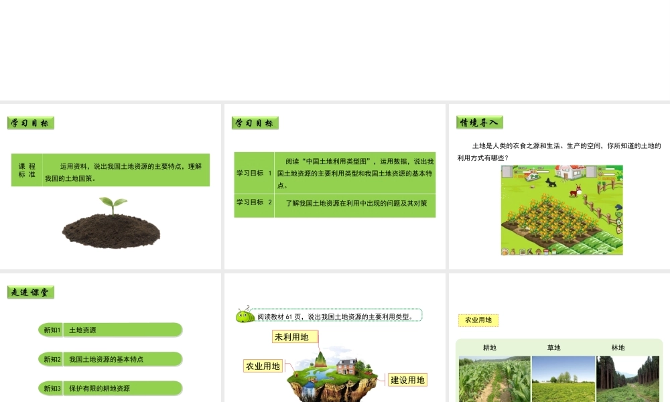The width and height of the screenshot is (670, 402).
Task: Click the text 了解我国土地资源在利用中出现的问题及其对策
Action: click(x=356, y=204)
